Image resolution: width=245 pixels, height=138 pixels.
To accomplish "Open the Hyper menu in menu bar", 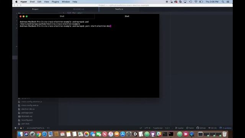I will coord(24,2).
